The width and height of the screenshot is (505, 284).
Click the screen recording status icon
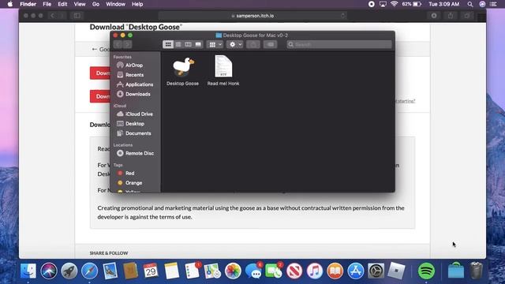[x=372, y=4]
